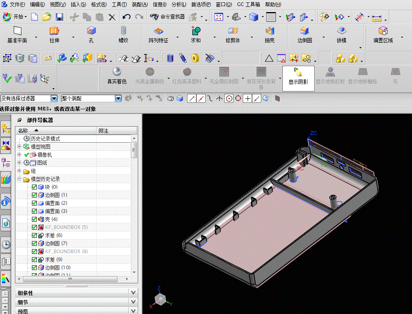Image resolution: width=412 pixels, height=314 pixels.
Task: Expand the 摄像机 tree node
Action: [x=19, y=155]
